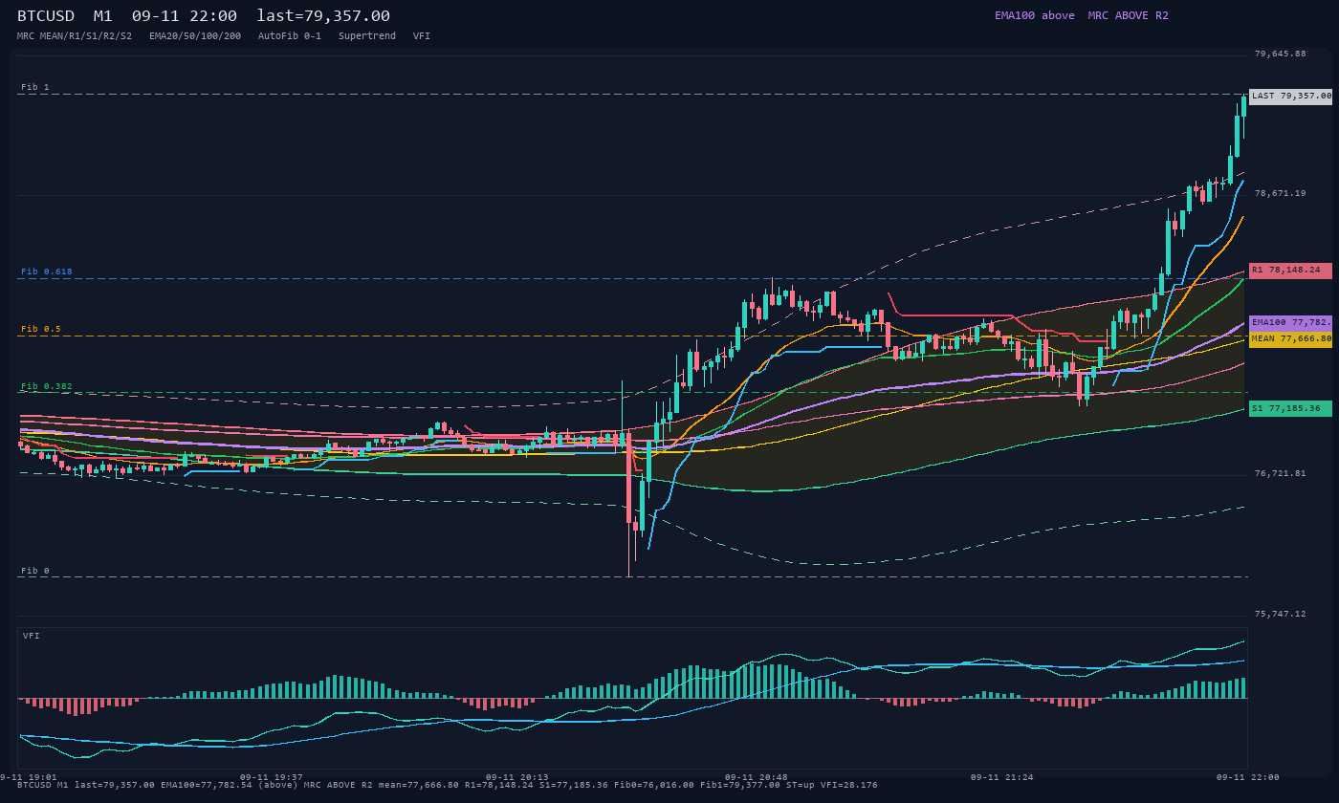This screenshot has width=1339, height=803.
Task: Click the Fib 0.382 level label
Action: pyautogui.click(x=47, y=386)
